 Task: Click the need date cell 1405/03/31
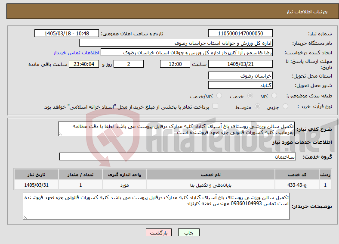coord(36,185)
